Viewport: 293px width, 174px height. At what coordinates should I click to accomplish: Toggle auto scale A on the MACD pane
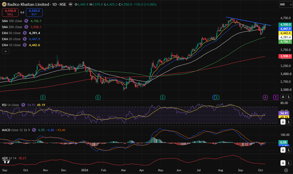tap(283, 150)
